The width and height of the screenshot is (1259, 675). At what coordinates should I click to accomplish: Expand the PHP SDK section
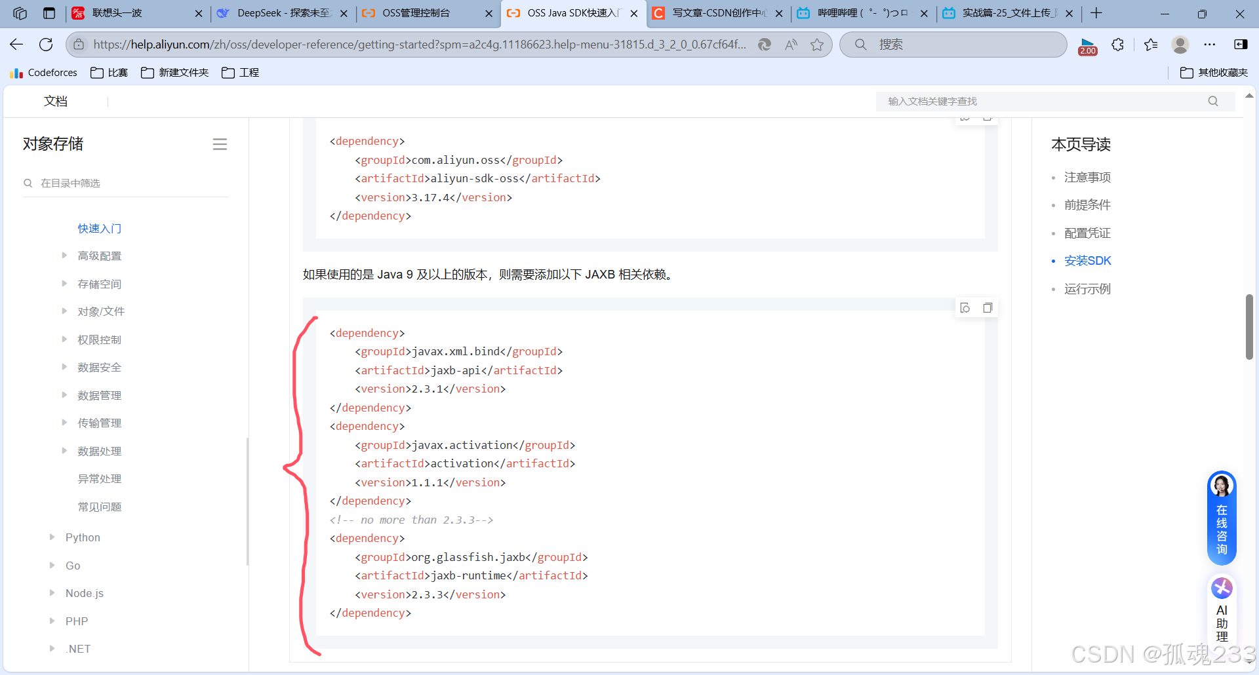click(52, 621)
